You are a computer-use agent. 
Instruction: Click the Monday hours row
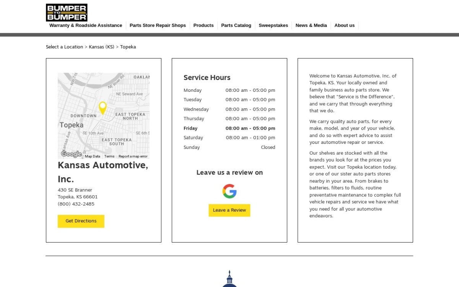(x=229, y=90)
